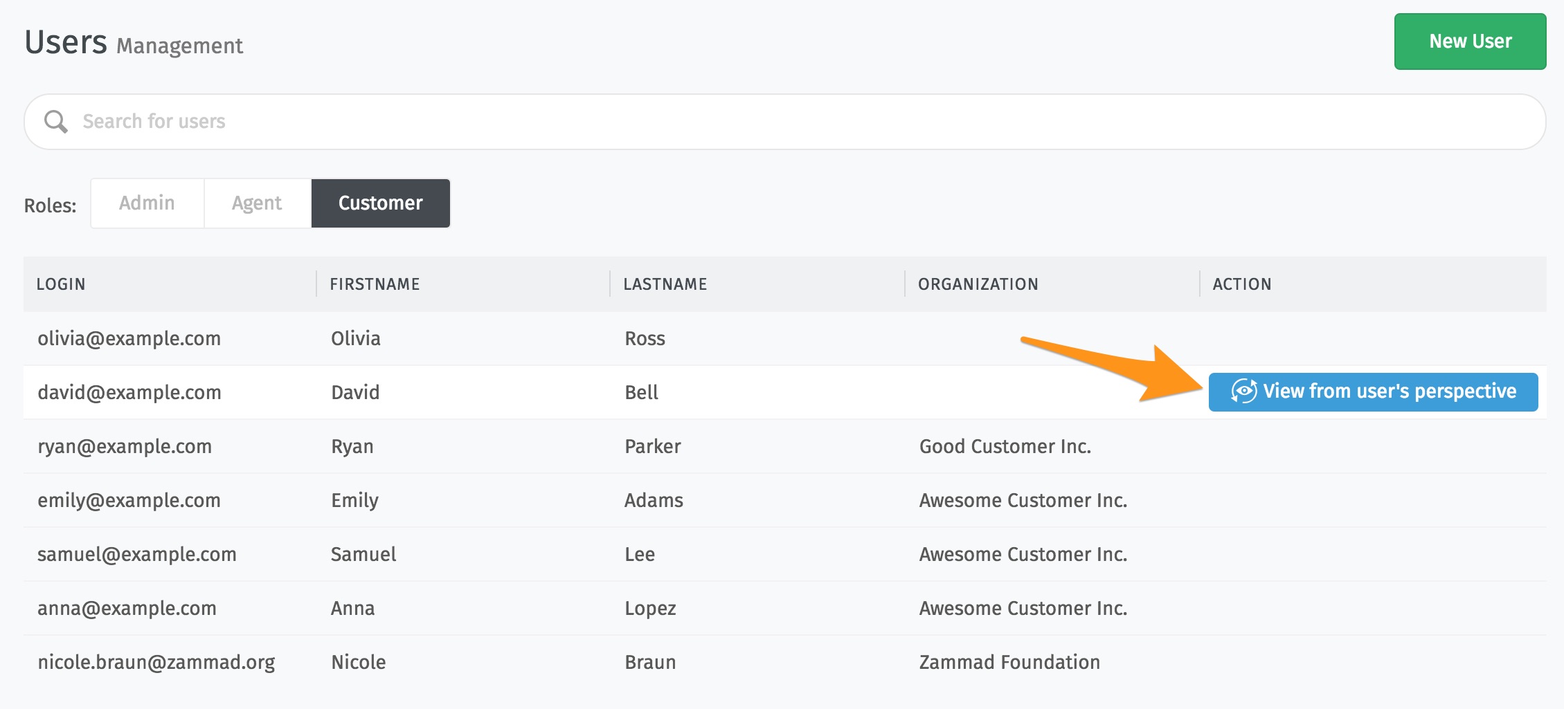Select the Admin role filter
The width and height of the screenshot is (1564, 709).
point(147,203)
